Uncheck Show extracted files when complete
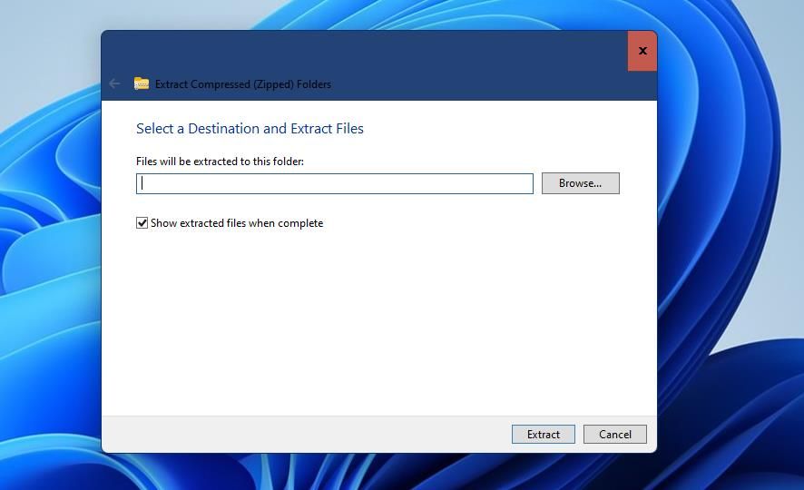The height and width of the screenshot is (490, 804). (x=142, y=223)
